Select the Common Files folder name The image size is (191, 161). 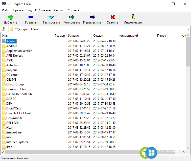[x=16, y=89]
